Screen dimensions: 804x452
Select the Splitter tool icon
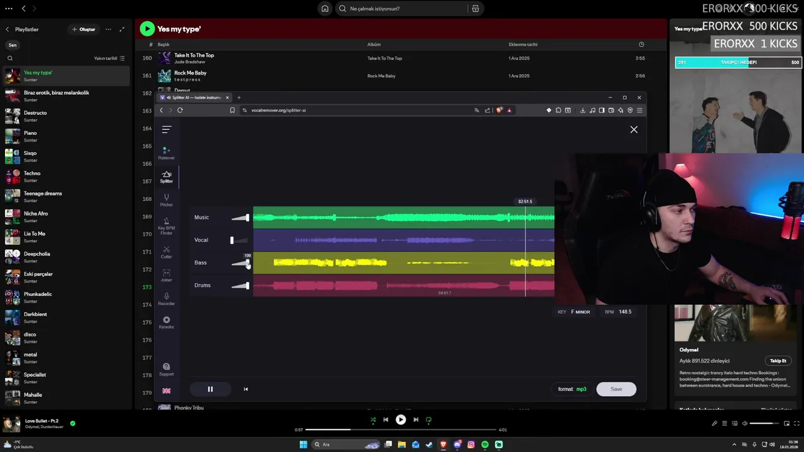tap(166, 176)
